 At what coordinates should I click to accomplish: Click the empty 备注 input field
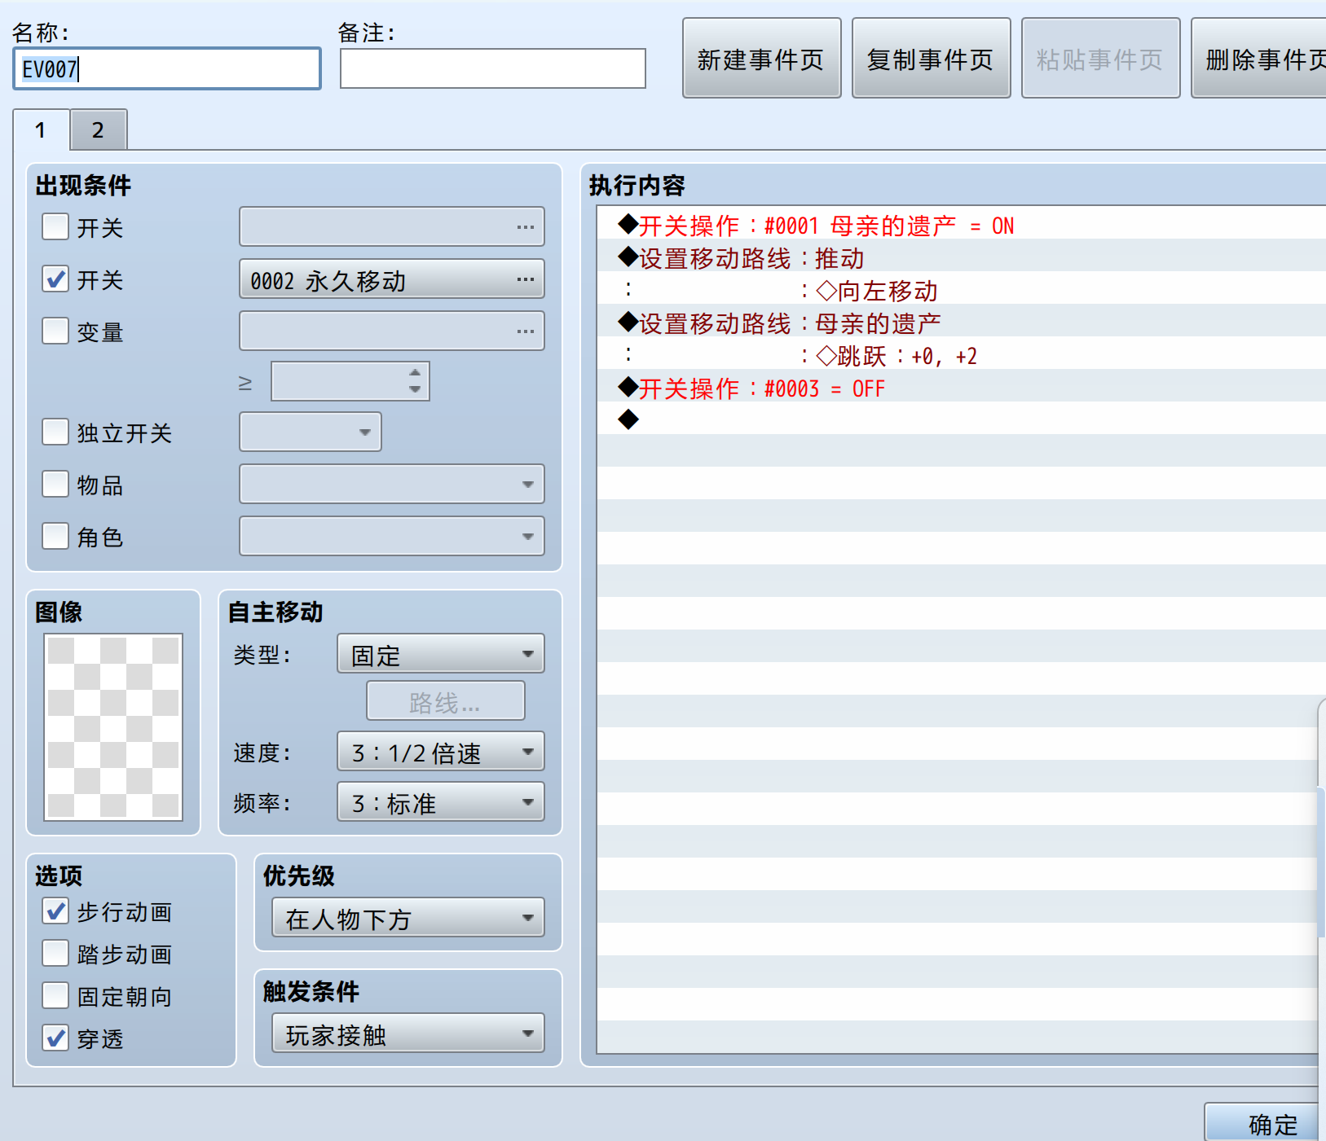tap(493, 68)
